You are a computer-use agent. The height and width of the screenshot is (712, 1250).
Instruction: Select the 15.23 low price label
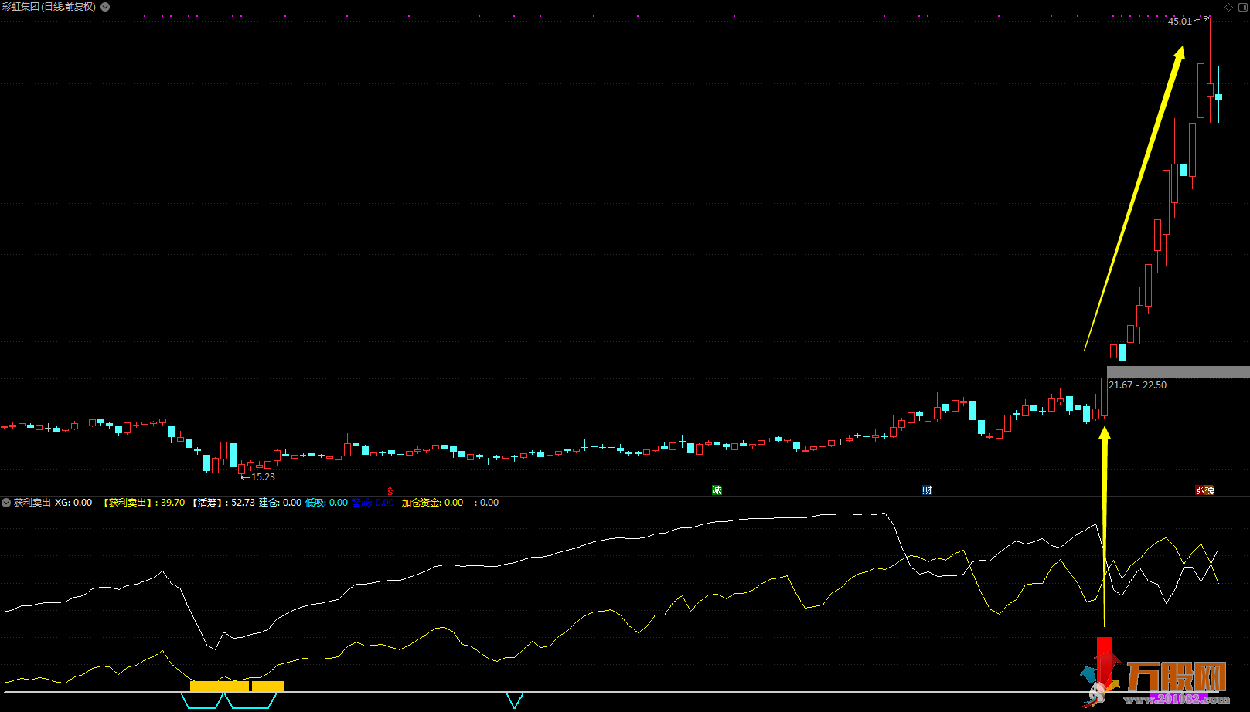tap(263, 477)
